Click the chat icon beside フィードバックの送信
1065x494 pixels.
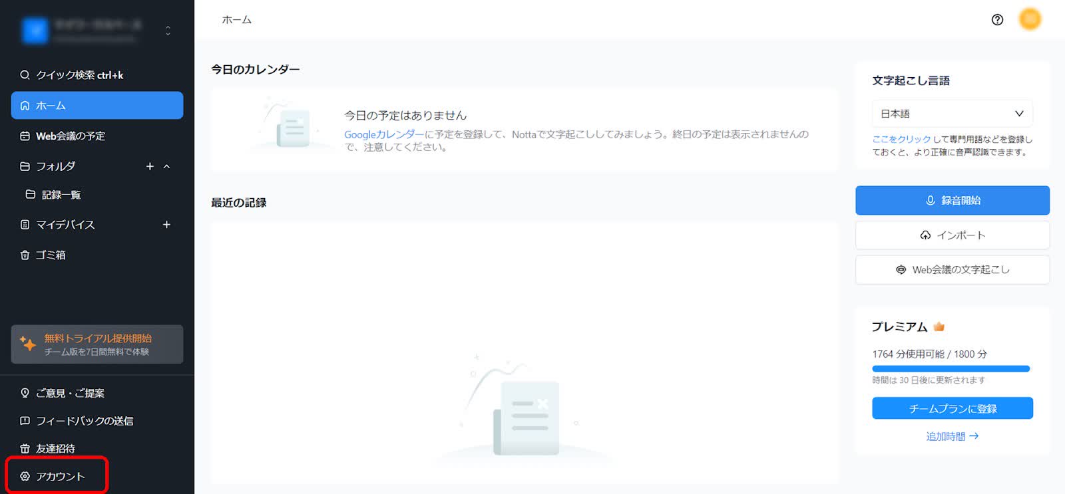[25, 421]
